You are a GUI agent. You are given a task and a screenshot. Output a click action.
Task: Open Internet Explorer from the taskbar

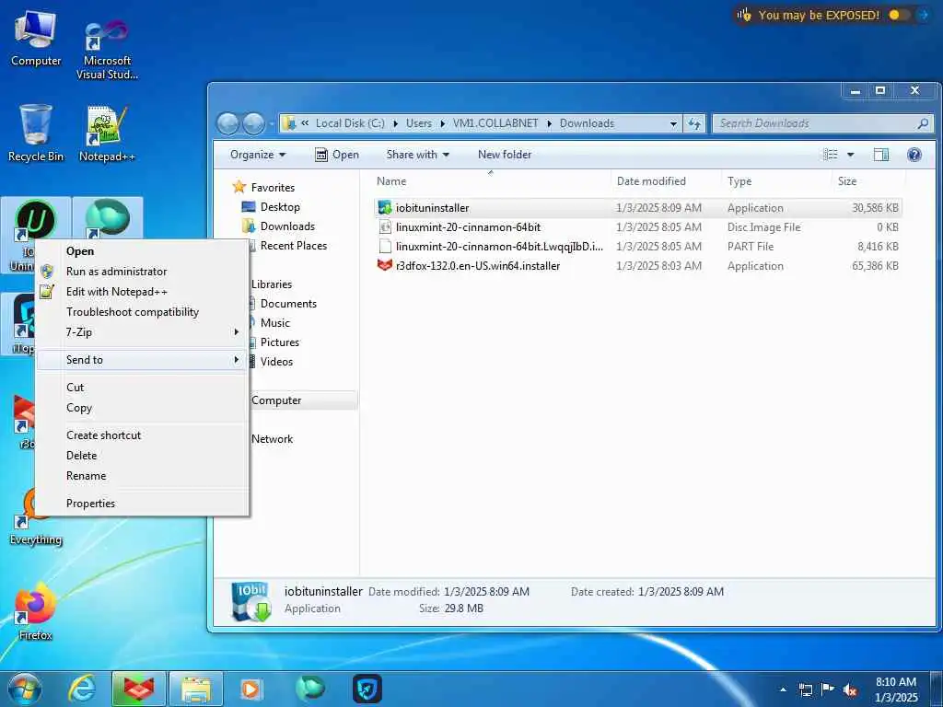tap(81, 689)
